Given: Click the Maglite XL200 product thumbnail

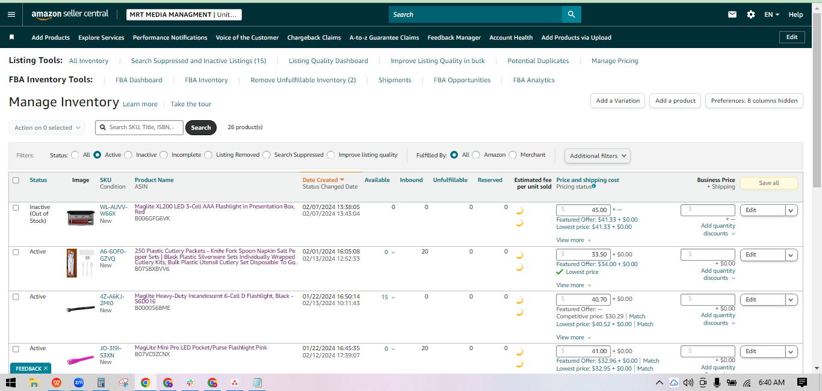Looking at the screenshot, I should coord(81,217).
